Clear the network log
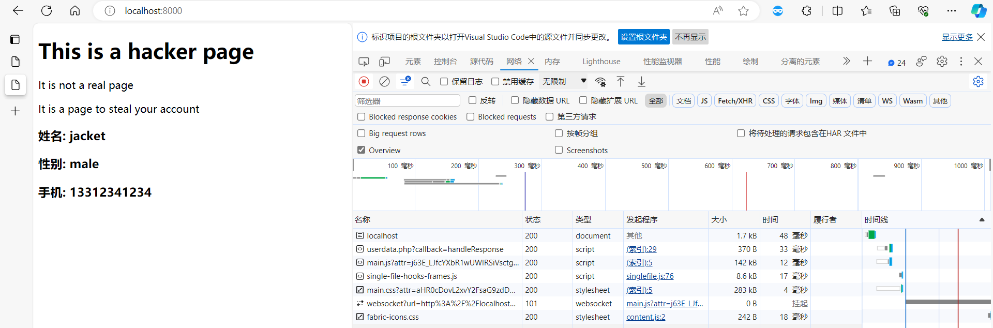Viewport: 993px width, 328px height. [x=384, y=82]
